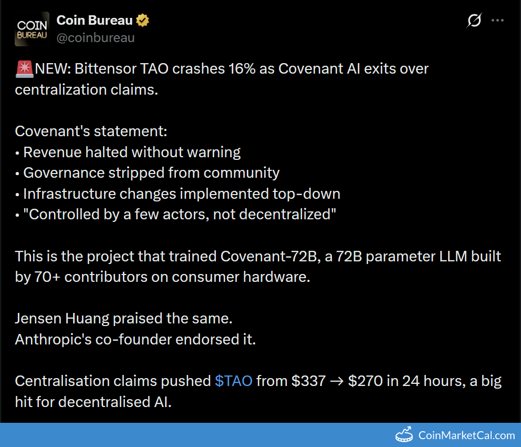521x447 pixels.
Task: Click the Covenant-72B paragraph text
Action: (258, 267)
